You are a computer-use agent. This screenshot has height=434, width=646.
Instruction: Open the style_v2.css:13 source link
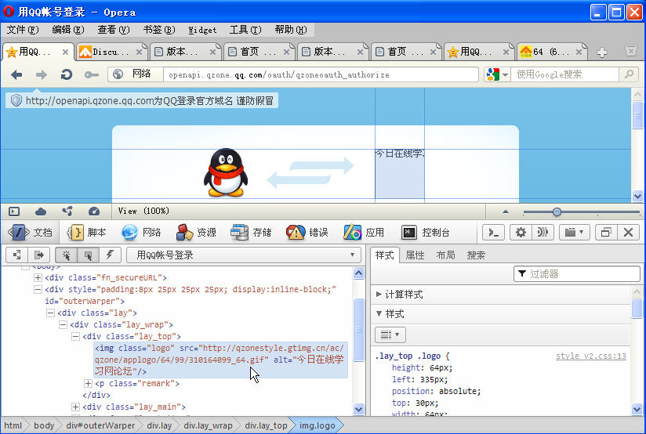591,356
